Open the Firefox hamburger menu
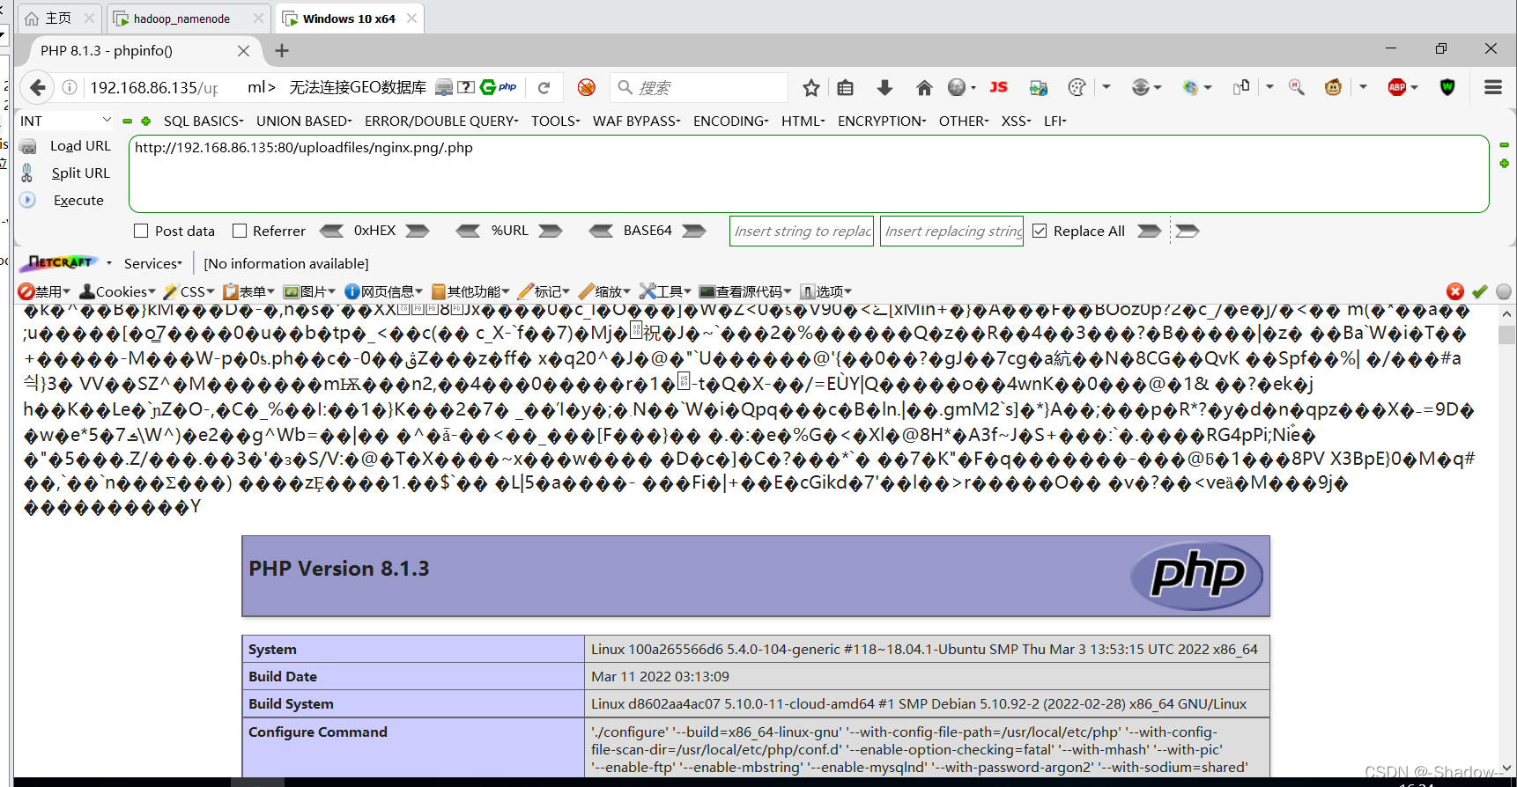This screenshot has width=1517, height=787. [x=1493, y=87]
